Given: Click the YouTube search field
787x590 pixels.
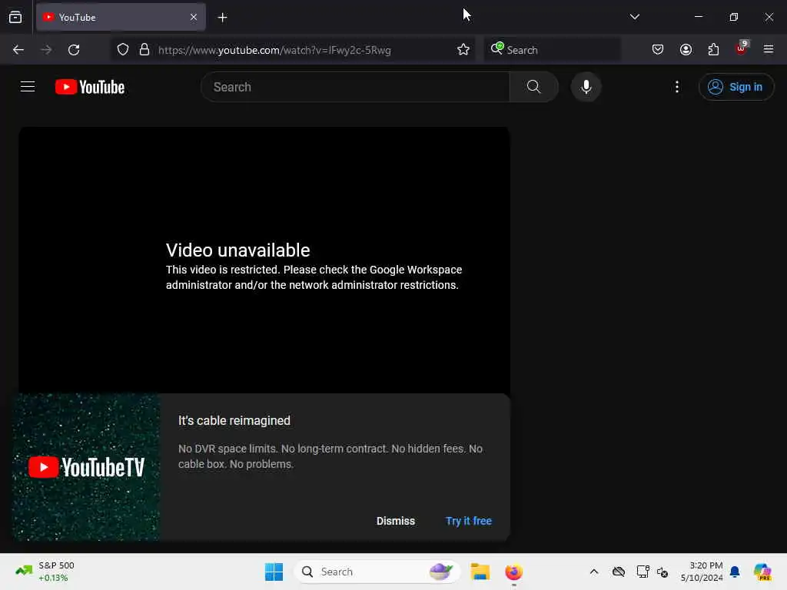Looking at the screenshot, I should click(355, 87).
